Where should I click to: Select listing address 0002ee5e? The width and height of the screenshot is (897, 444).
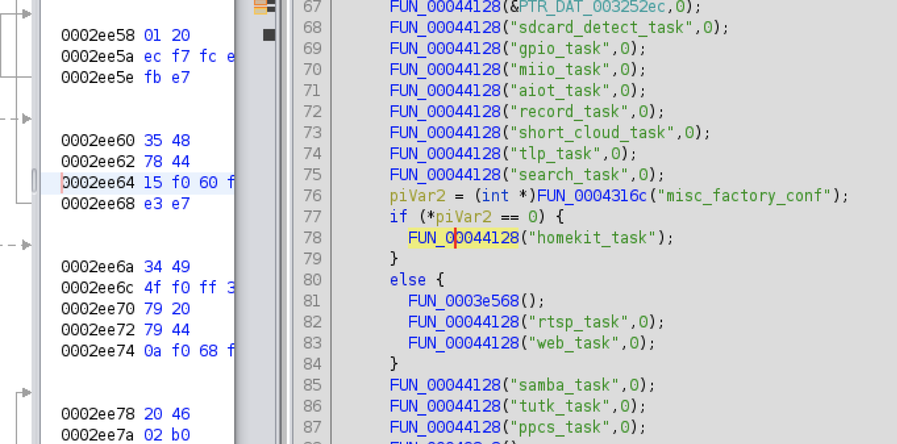[98, 77]
